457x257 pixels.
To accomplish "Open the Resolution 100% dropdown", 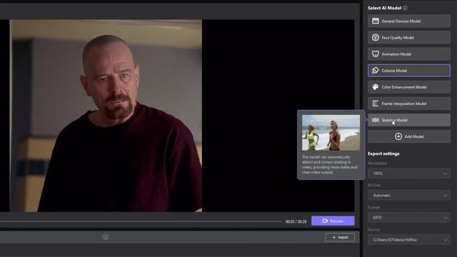I will 409,173.
